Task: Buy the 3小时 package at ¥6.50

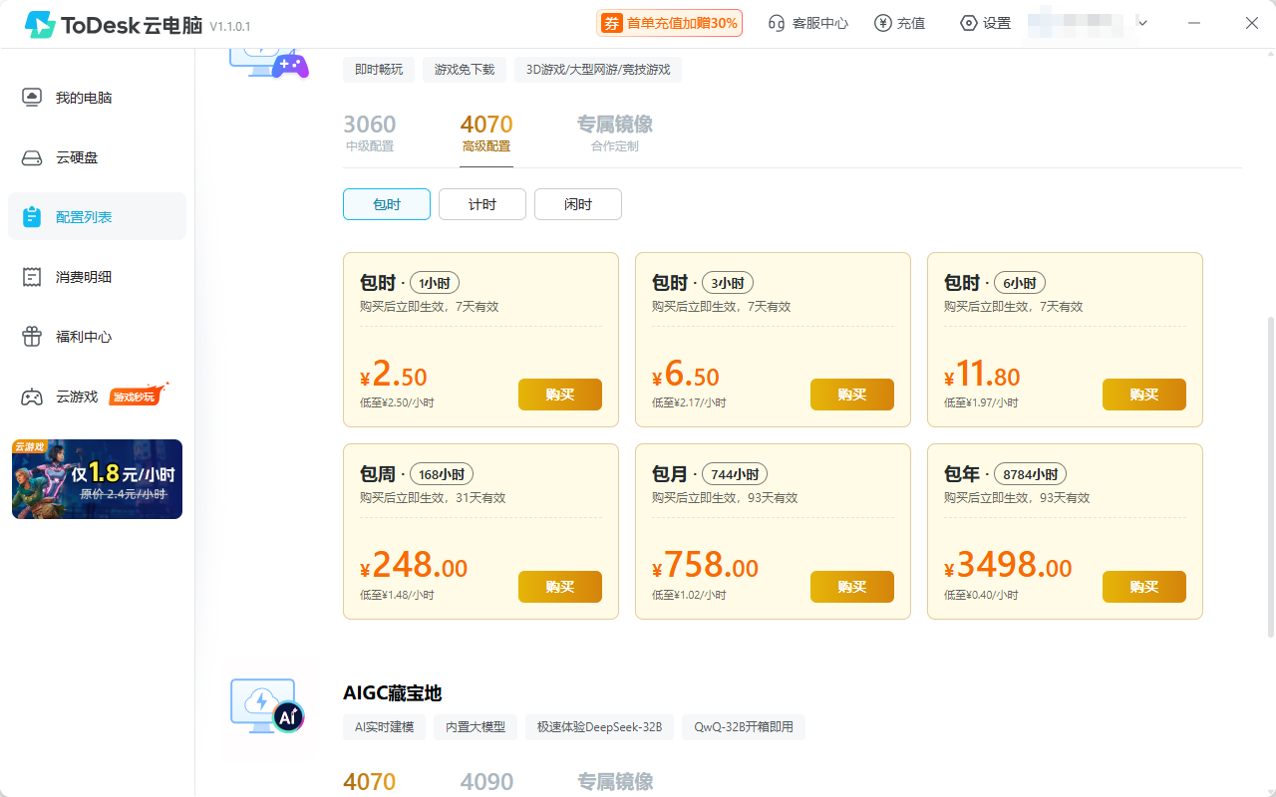Action: click(852, 395)
